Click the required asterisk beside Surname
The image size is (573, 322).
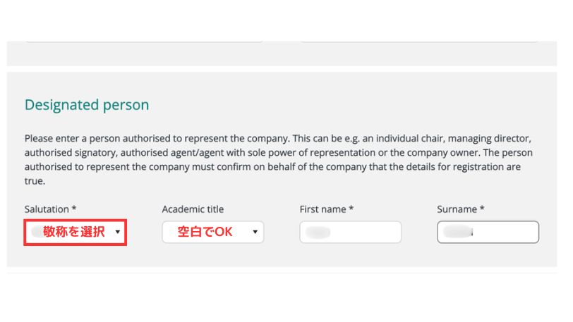click(482, 209)
